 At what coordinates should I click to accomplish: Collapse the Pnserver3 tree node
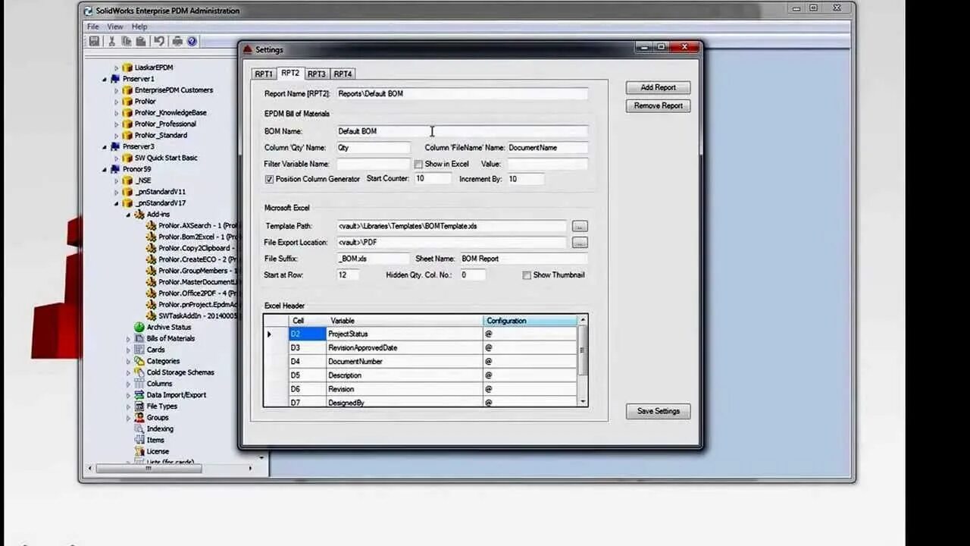click(105, 146)
